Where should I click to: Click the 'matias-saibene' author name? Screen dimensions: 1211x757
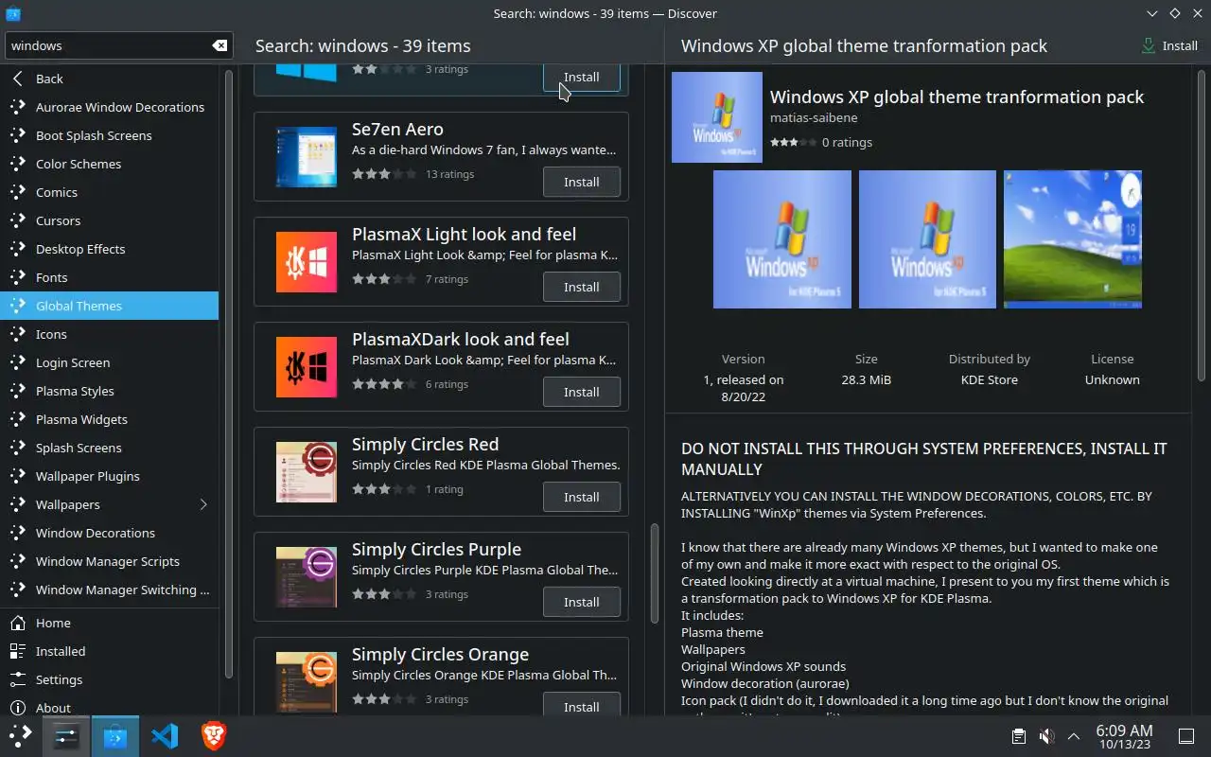(x=812, y=119)
